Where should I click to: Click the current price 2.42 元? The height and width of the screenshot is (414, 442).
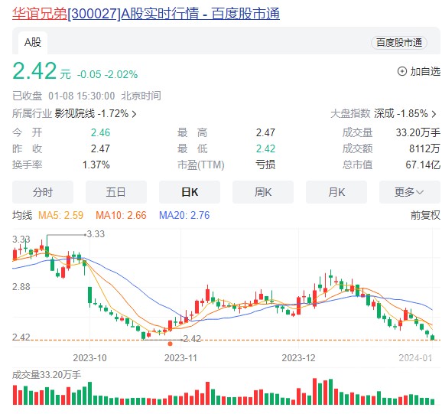pyautogui.click(x=41, y=71)
